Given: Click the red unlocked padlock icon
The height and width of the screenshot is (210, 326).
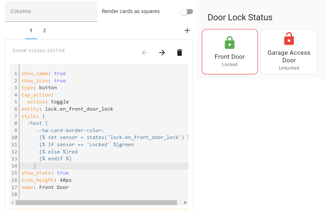Looking at the screenshot, I should tap(289, 38).
